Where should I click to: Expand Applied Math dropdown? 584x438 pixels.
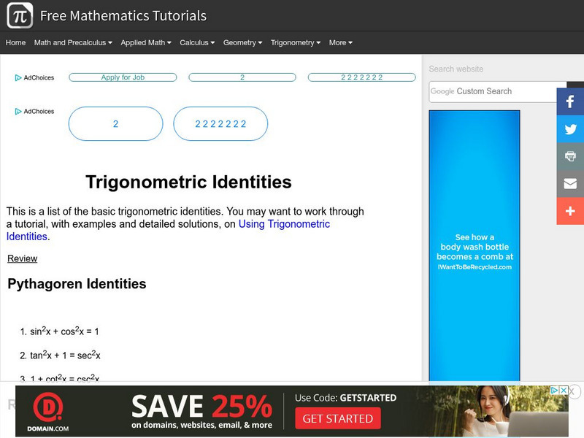pyautogui.click(x=146, y=42)
